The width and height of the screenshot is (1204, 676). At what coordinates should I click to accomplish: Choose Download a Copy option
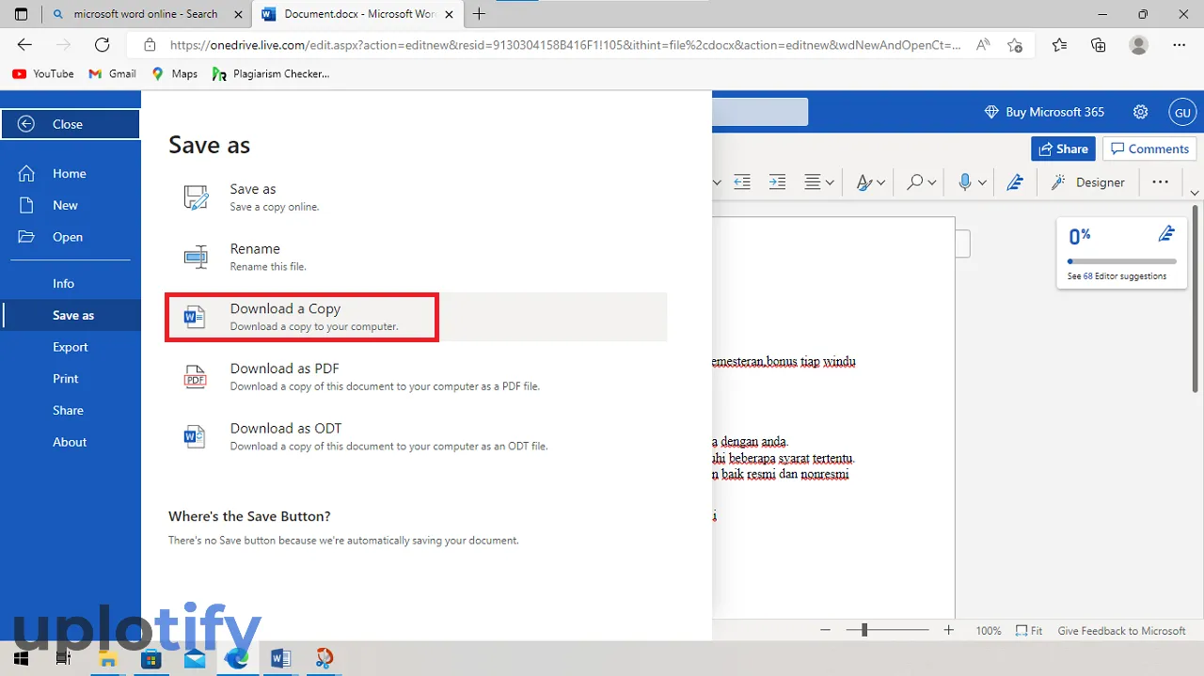click(x=416, y=317)
